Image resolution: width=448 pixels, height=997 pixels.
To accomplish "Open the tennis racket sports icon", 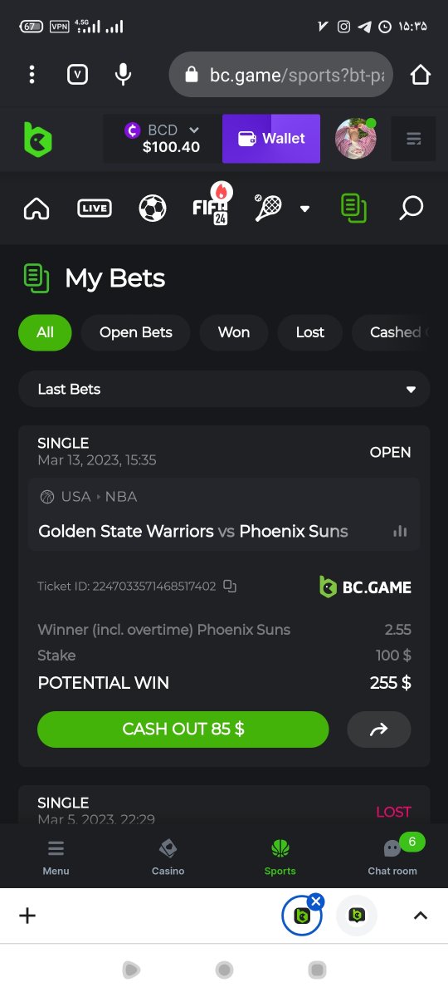I will click(268, 208).
